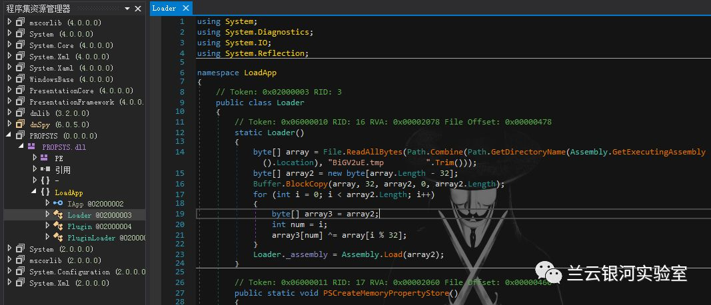Click the PSCreateMemoryPropertyStore method name
The width and height of the screenshot is (711, 305).
[x=386, y=293]
